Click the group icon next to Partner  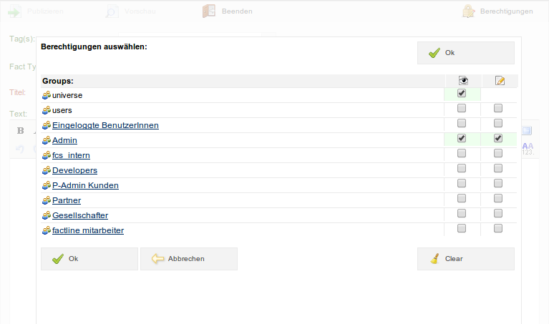tap(47, 200)
